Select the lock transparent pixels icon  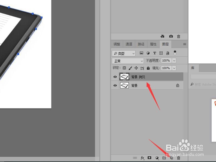(x=124, y=68)
